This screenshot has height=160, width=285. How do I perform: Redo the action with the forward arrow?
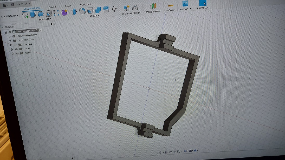(x=26, y=4)
